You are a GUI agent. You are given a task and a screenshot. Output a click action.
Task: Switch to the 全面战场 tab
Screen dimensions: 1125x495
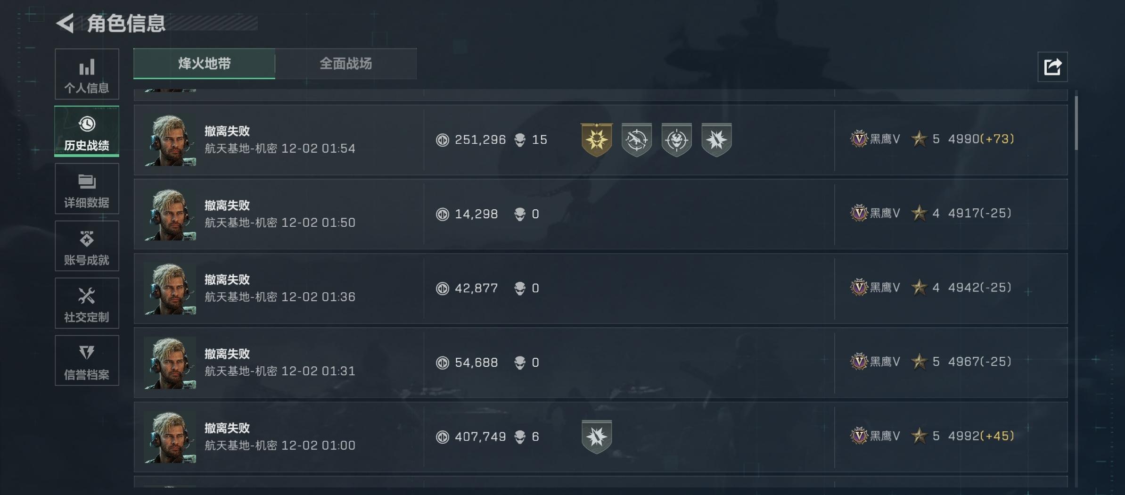tap(345, 64)
